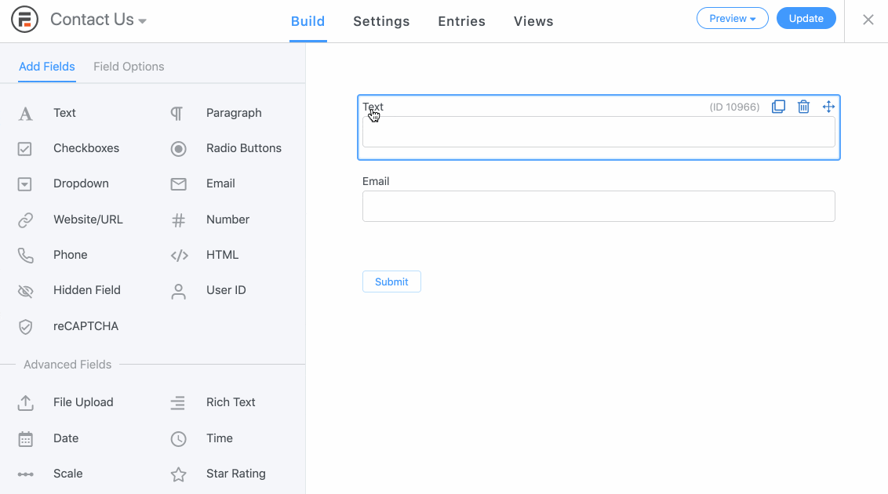This screenshot has height=494, width=888.
Task: Open the Contact Us form dropdown
Action: coord(98,20)
